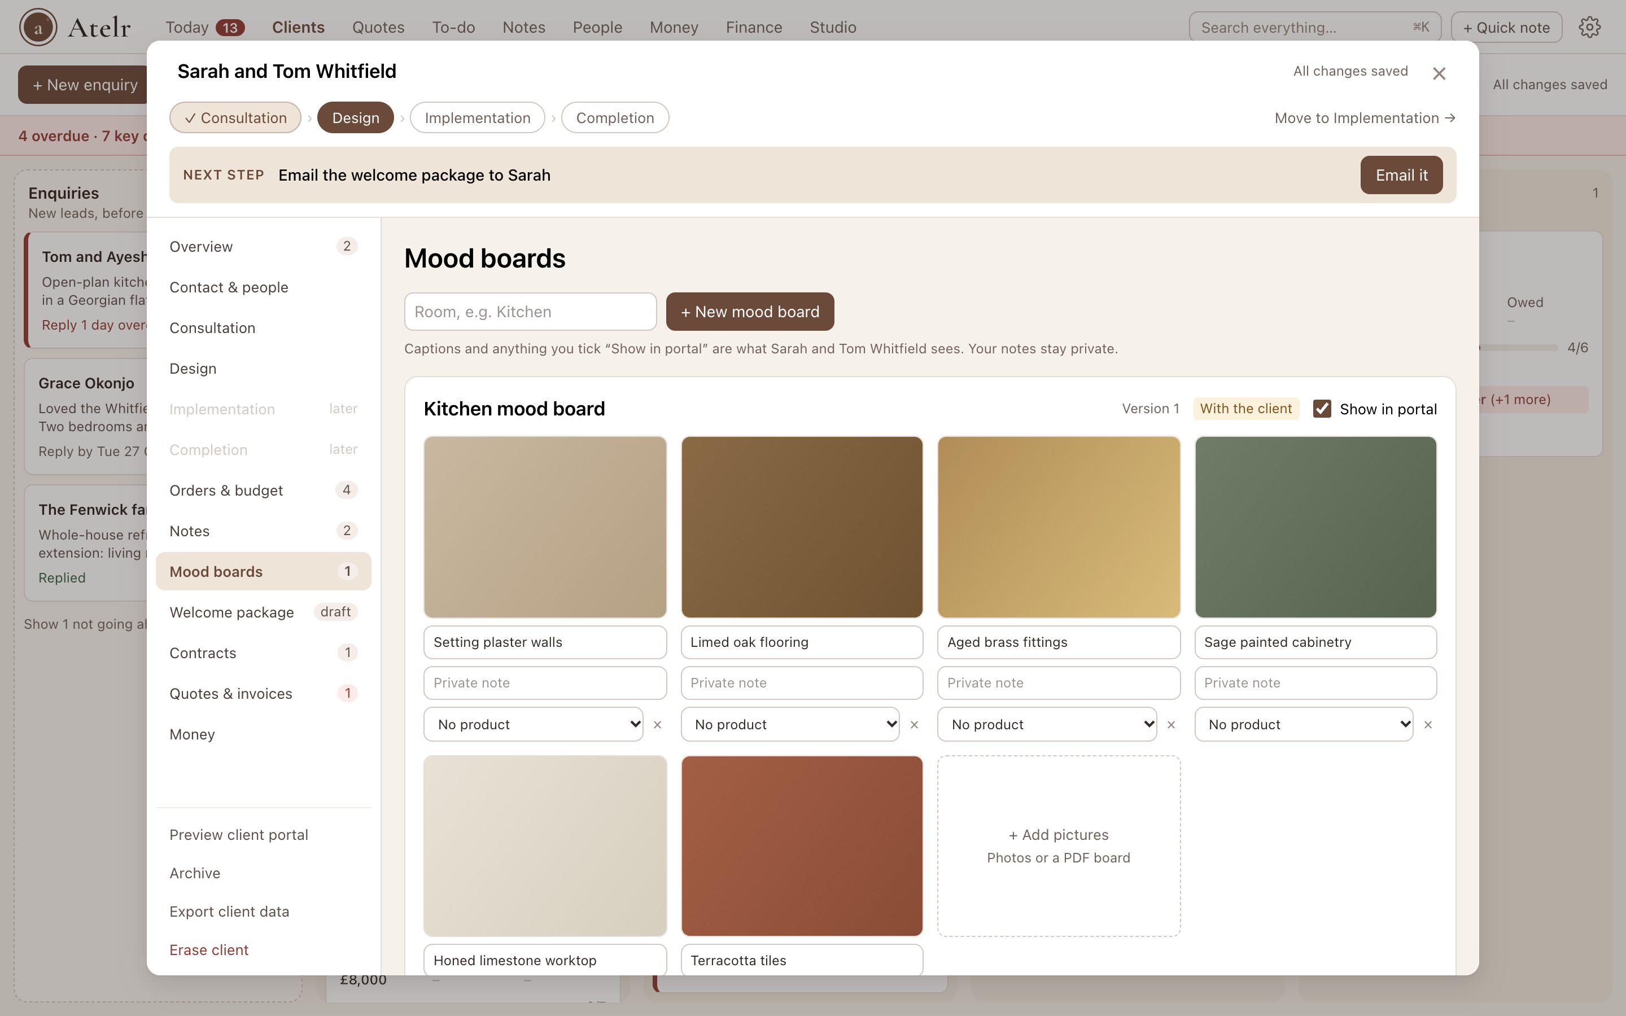The image size is (1626, 1016).
Task: Click the Quick note button
Action: (x=1506, y=27)
